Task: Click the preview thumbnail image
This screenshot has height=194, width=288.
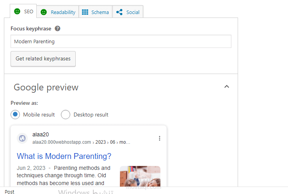Action: [x=140, y=176]
